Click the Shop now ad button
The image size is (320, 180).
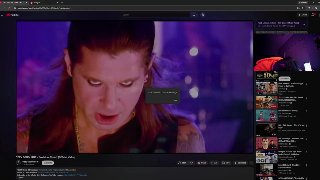coord(284,79)
